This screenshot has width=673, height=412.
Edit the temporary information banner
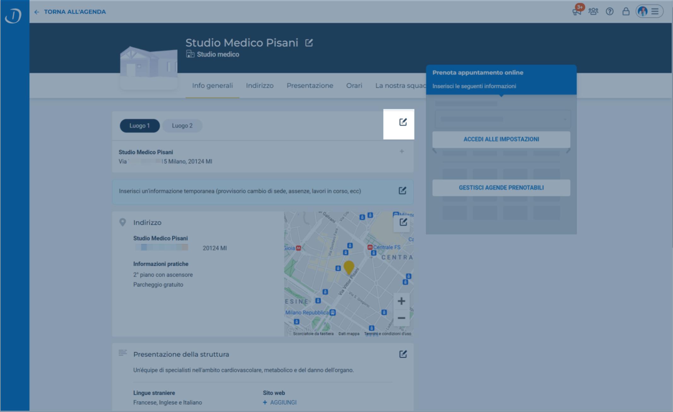click(x=402, y=191)
